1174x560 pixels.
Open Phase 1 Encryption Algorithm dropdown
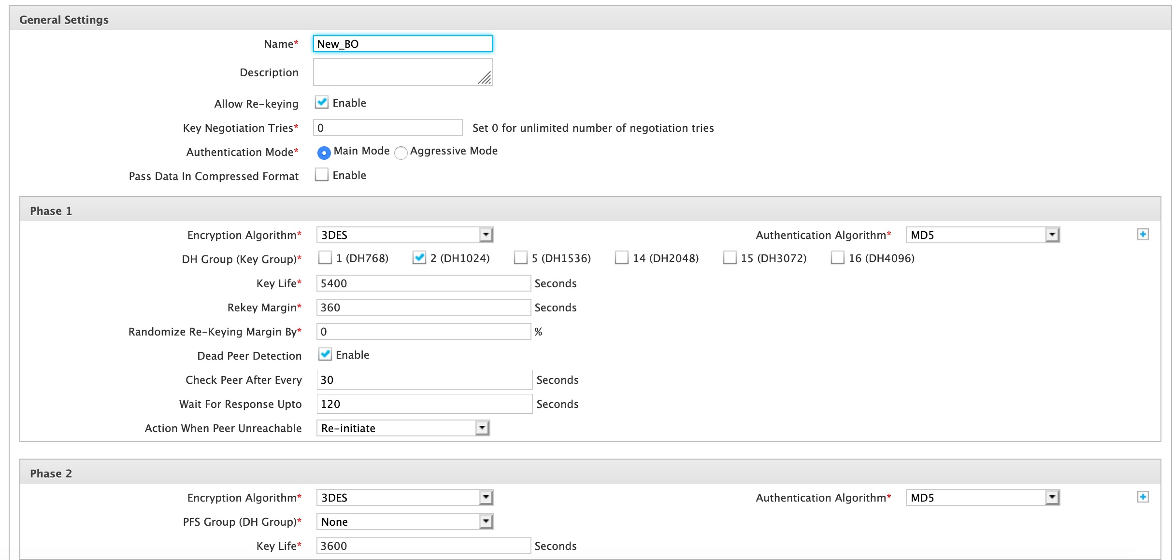405,235
